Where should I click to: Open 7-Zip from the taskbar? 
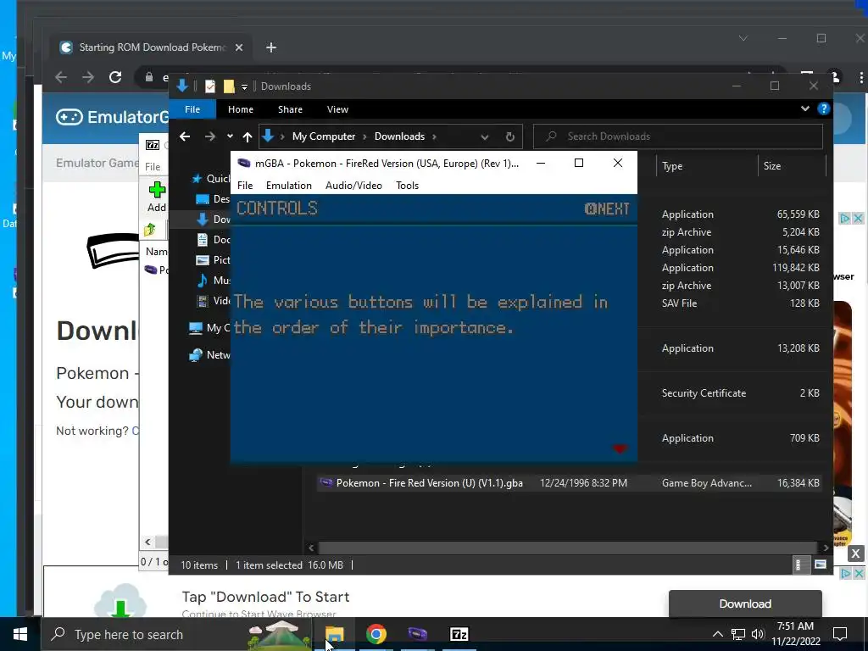point(459,634)
